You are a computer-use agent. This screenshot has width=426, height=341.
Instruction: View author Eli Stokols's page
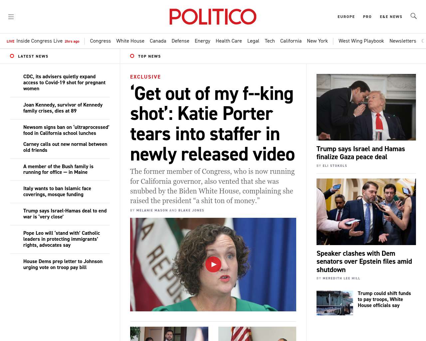pyautogui.click(x=335, y=166)
